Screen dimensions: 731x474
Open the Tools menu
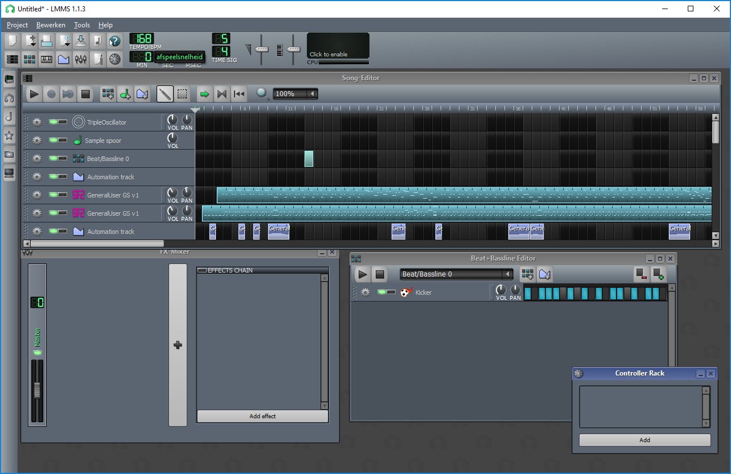pos(82,25)
